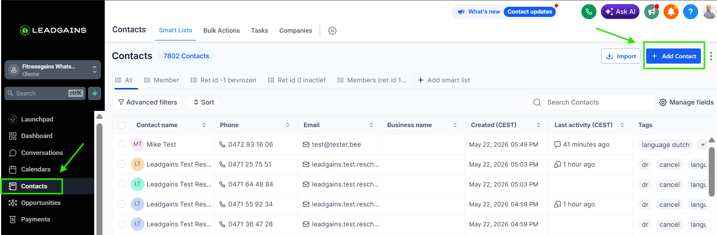Open the orange notifications bell

tap(671, 12)
